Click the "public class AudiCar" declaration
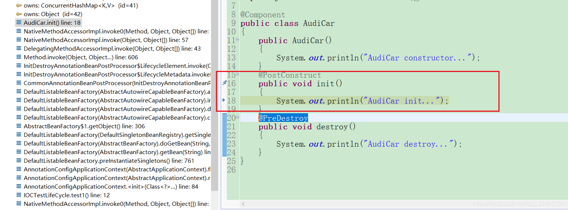568x210 pixels. tap(287, 23)
